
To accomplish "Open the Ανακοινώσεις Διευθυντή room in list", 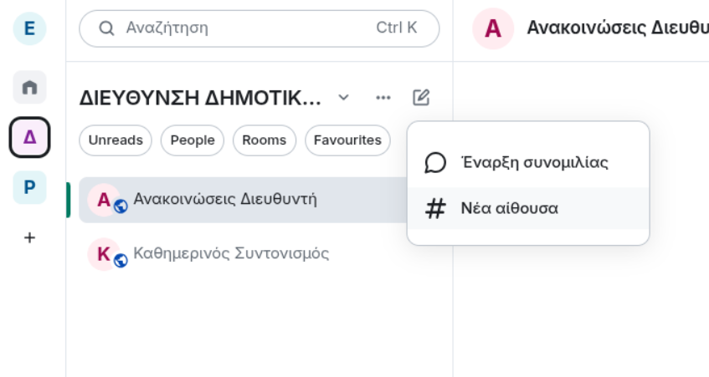I will tap(244, 200).
